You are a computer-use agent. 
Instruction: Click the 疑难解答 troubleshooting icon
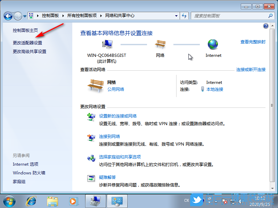click(91, 178)
